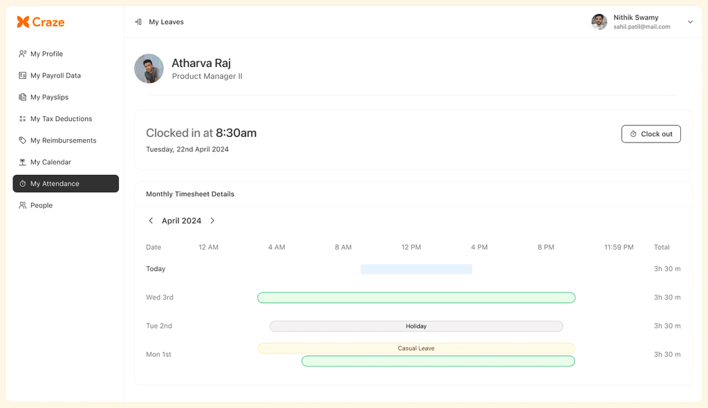Click the 8 PM column header
Image resolution: width=708 pixels, height=408 pixels.
[x=546, y=247]
